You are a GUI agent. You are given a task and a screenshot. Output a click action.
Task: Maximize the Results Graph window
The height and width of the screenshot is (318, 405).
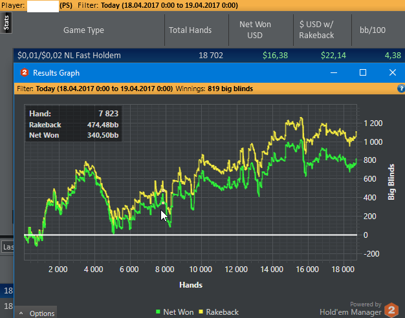pos(363,72)
